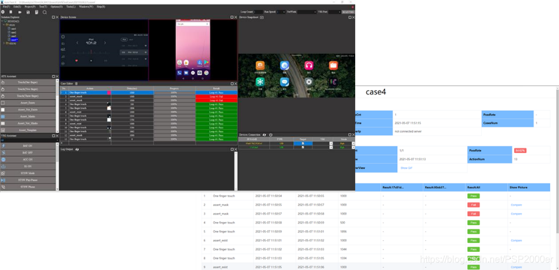Click power icon beside Devices Connection title

270,135
